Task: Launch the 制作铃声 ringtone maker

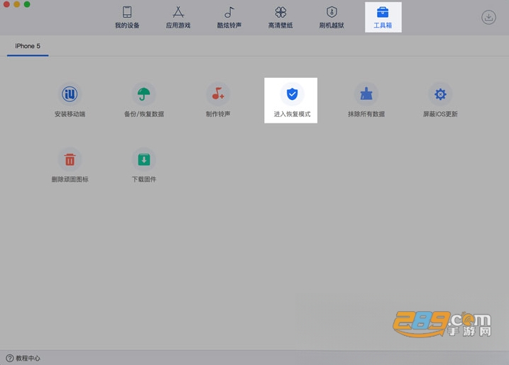Action: click(x=218, y=100)
